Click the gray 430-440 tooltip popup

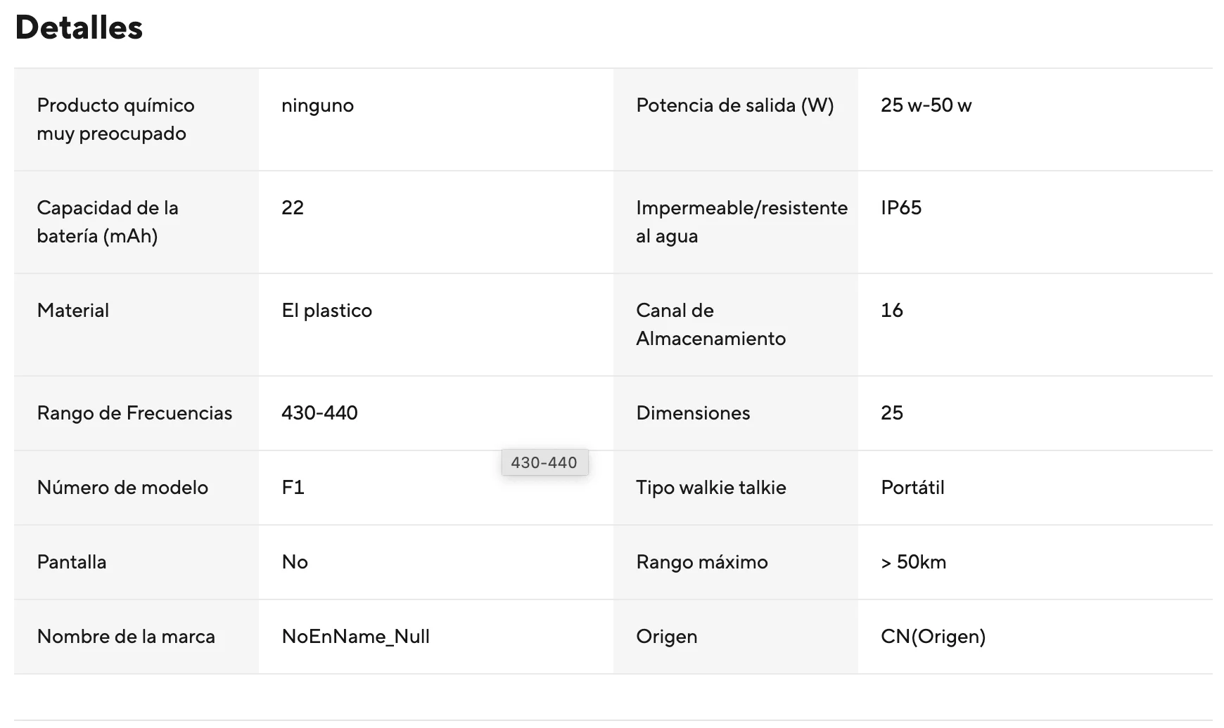(544, 462)
